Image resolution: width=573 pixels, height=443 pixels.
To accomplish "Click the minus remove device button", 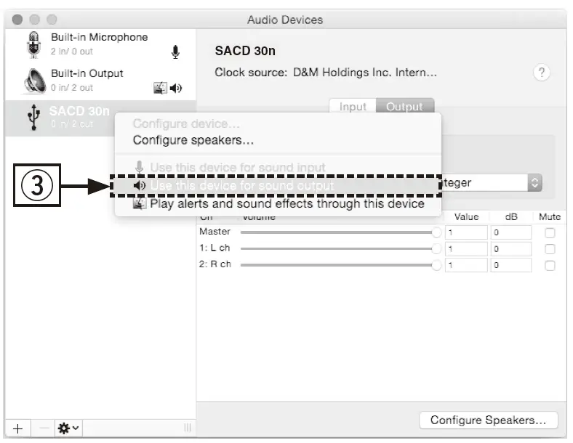I will tap(44, 428).
